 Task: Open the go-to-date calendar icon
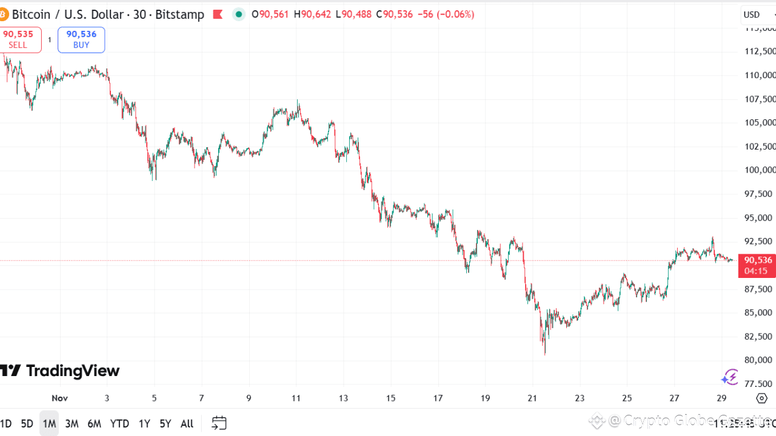(219, 423)
